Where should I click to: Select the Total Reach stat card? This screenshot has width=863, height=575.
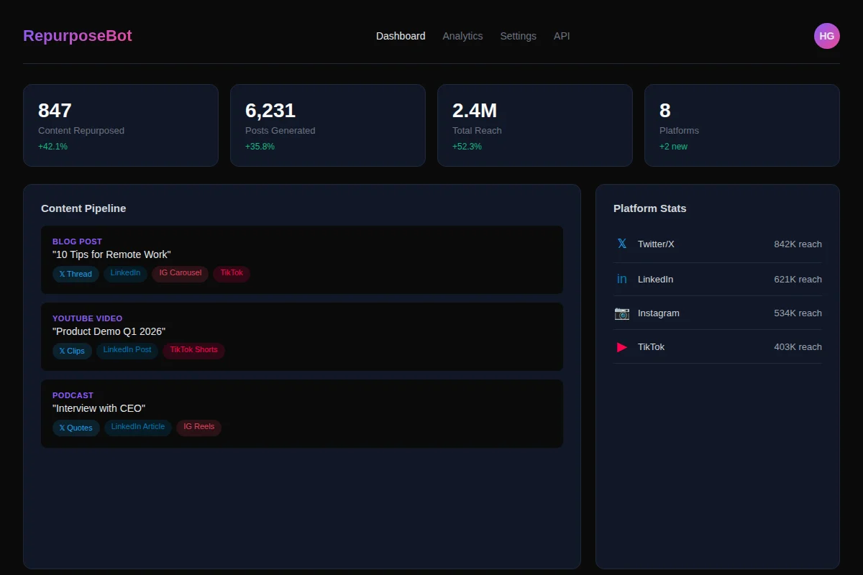(535, 125)
